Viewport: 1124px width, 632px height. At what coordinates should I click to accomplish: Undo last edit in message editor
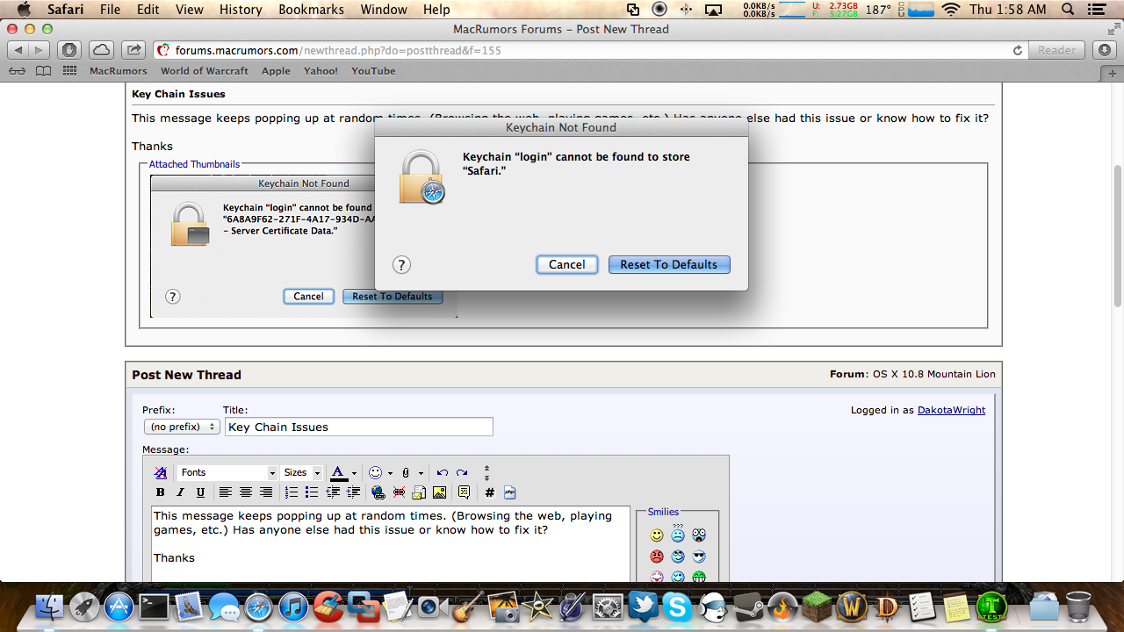point(443,472)
